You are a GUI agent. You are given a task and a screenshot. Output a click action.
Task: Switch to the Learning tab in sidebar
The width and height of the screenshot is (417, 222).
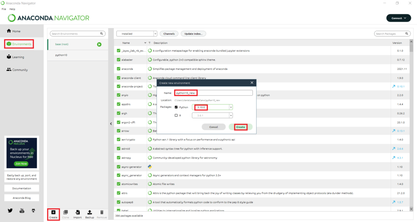click(x=18, y=57)
